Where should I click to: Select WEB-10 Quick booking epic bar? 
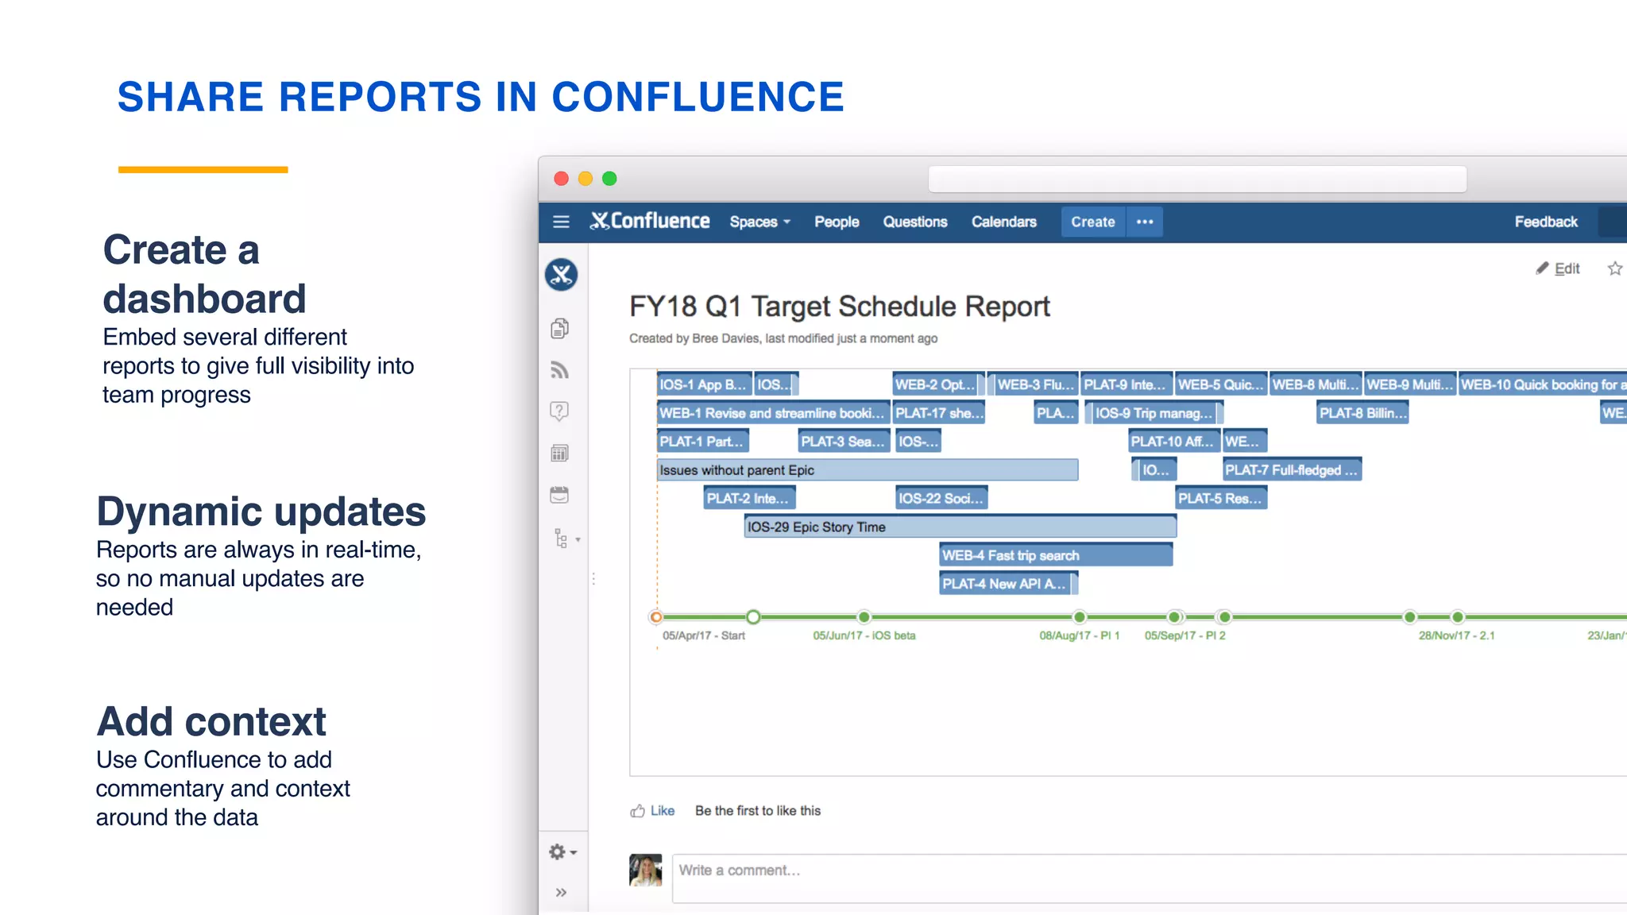coord(1543,384)
